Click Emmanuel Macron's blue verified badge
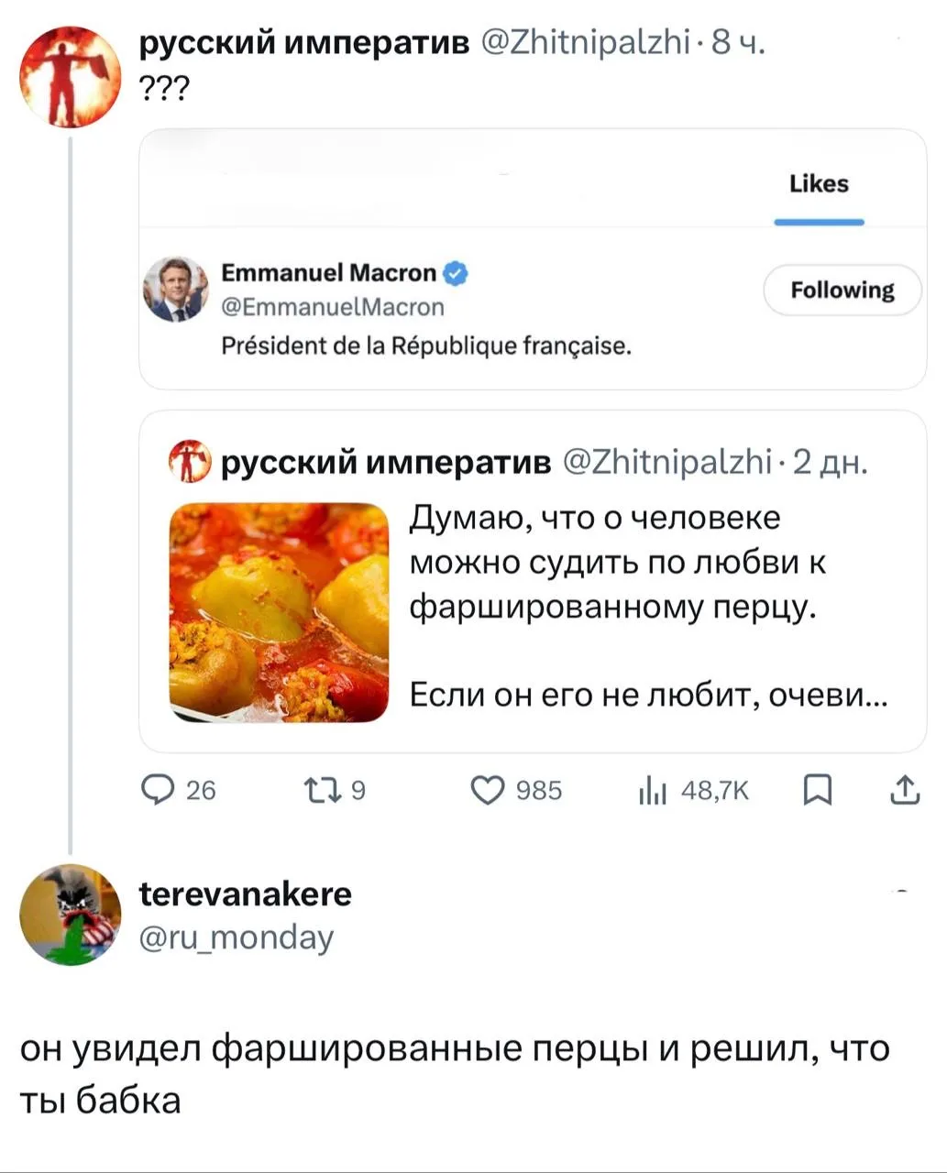This screenshot has height=1173, width=947. [x=456, y=273]
